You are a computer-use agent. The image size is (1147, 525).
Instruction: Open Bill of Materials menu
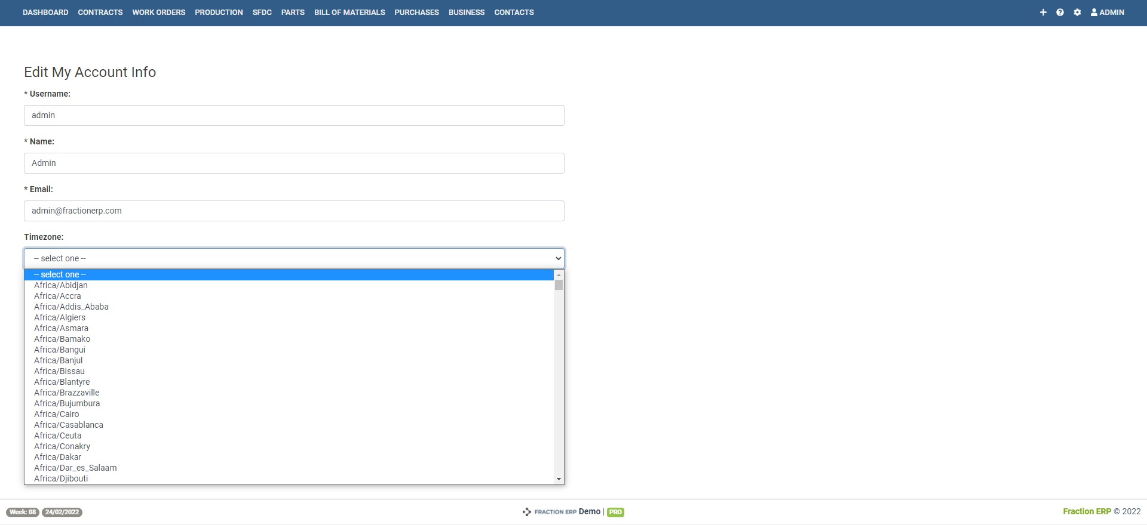pos(349,13)
